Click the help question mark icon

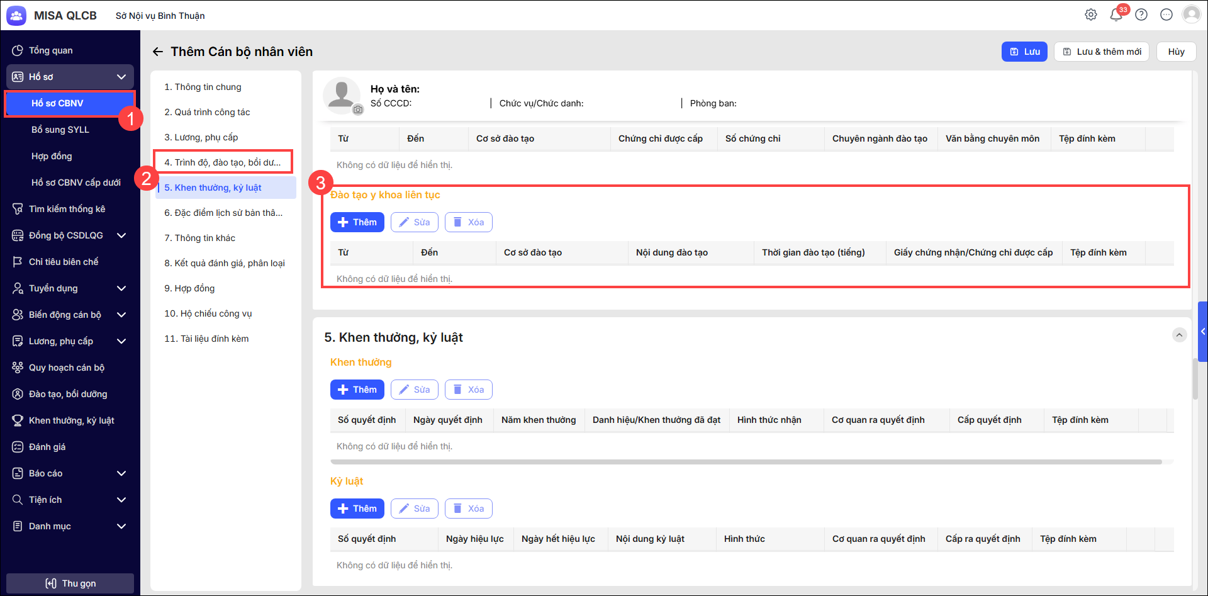1141,14
